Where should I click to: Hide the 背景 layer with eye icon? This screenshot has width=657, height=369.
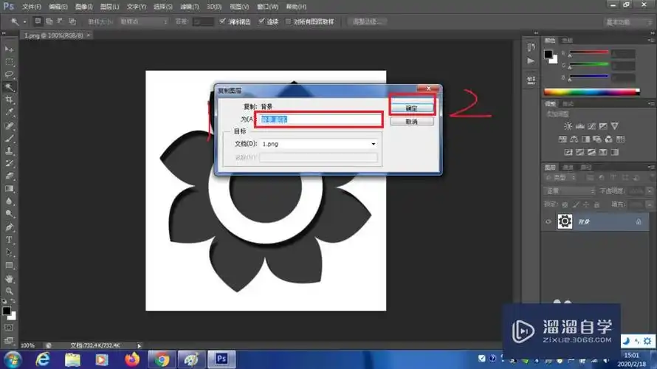pyautogui.click(x=548, y=221)
